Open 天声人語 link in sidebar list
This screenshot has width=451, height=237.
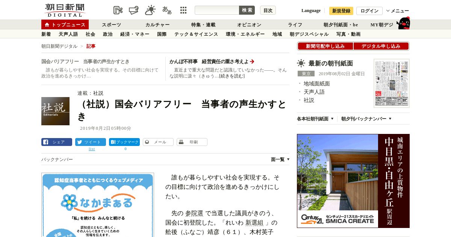tap(314, 92)
